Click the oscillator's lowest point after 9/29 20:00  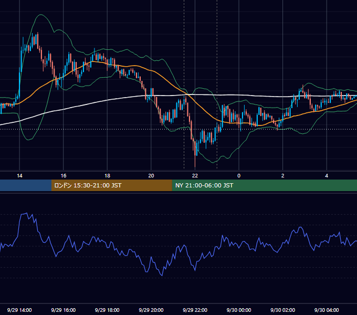coord(162,276)
